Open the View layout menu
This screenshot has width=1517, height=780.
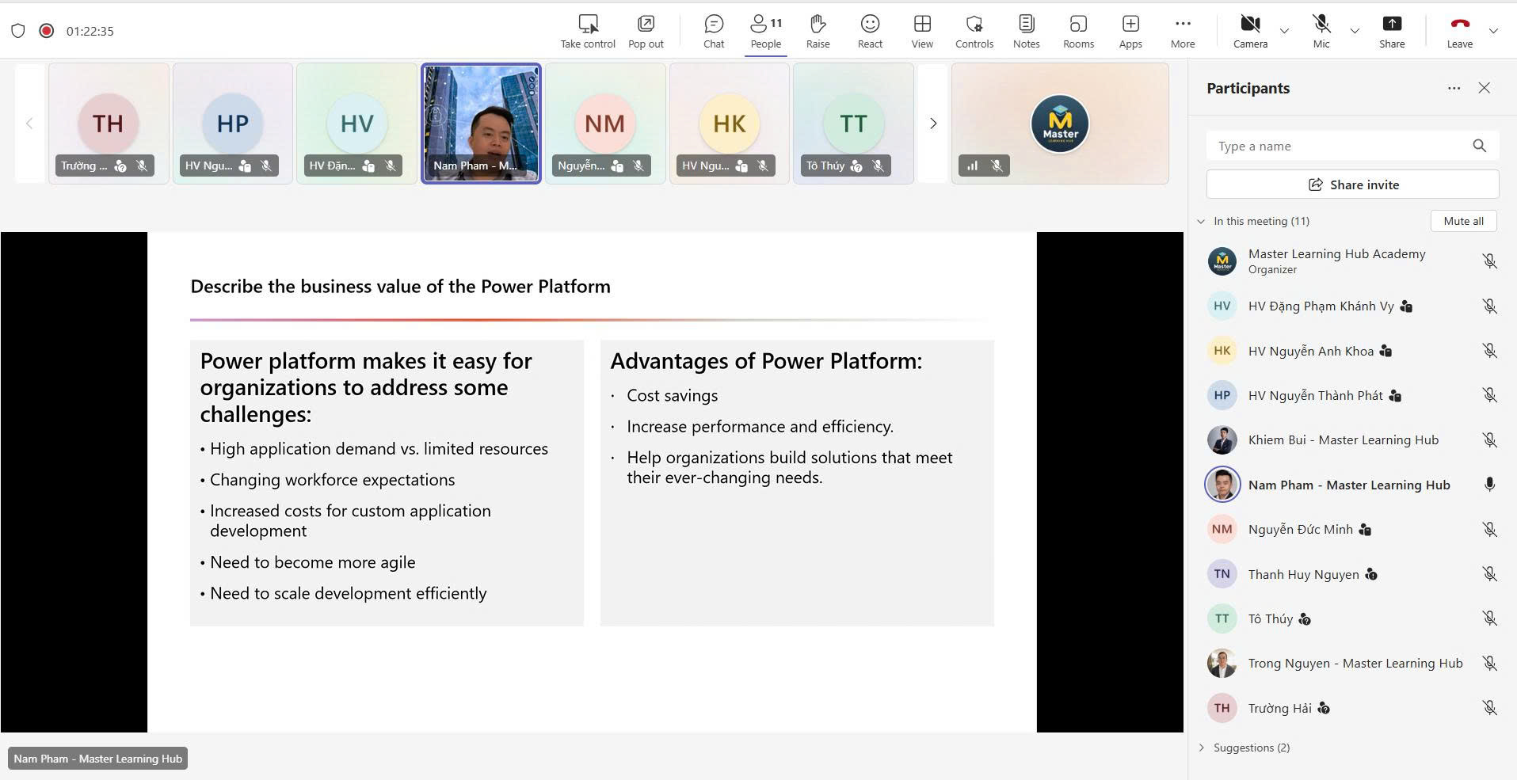tap(922, 31)
